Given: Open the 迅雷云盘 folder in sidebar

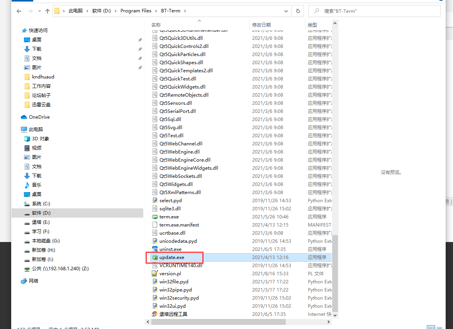Looking at the screenshot, I should (41, 104).
